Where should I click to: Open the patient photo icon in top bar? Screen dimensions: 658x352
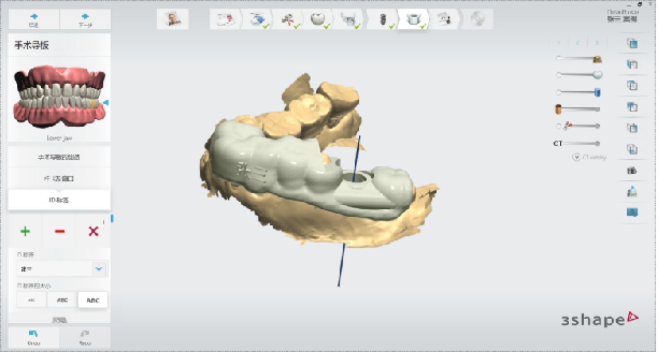point(173,19)
